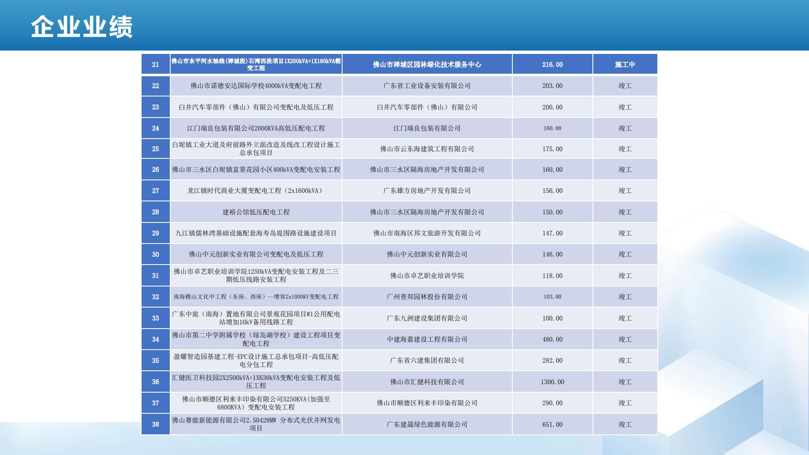
Task: Click client "佛山市卓艺职业培训学院"
Action: click(x=427, y=276)
